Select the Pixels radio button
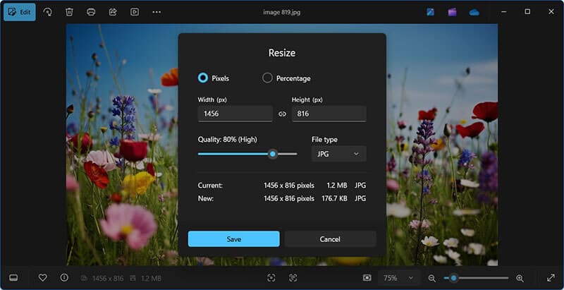 [x=203, y=78]
